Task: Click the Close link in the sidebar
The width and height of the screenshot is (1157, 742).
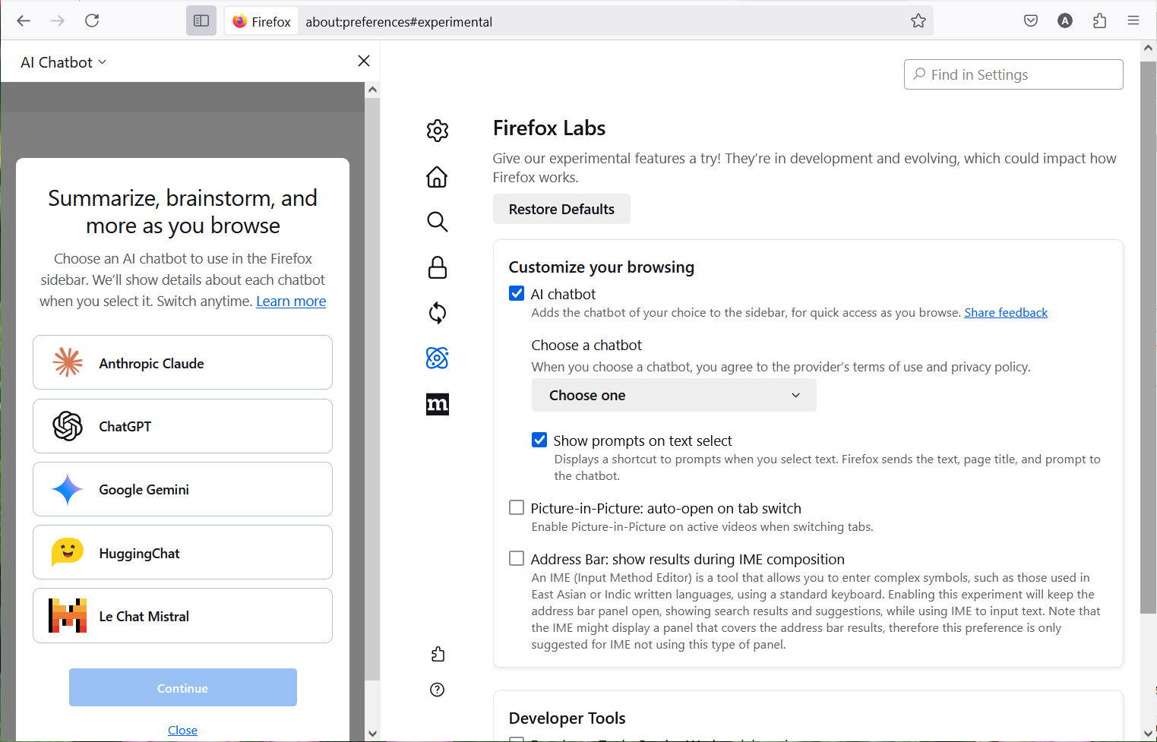Action: (x=182, y=730)
